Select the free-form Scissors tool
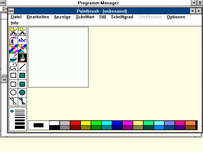This screenshot has width=203, height=152. [13, 31]
